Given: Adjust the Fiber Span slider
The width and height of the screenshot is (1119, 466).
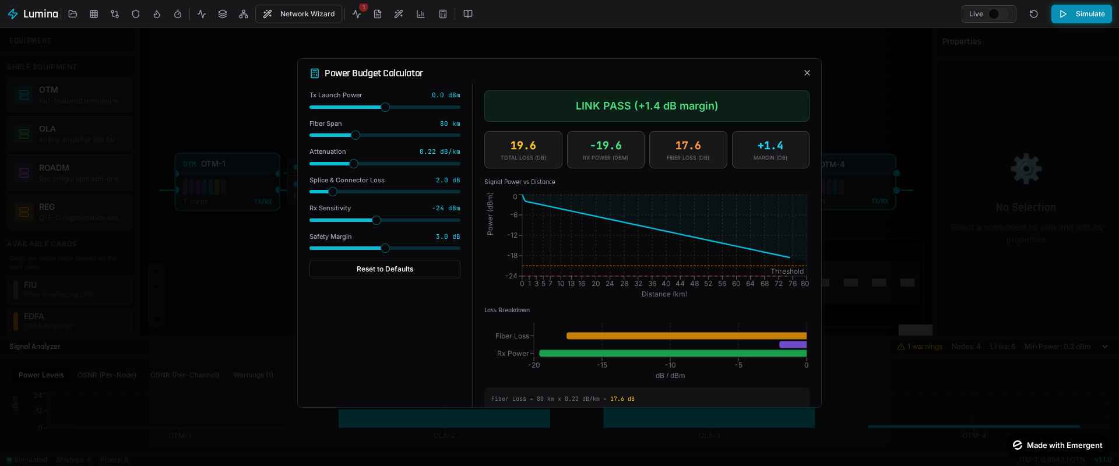Looking at the screenshot, I should coord(385,135).
